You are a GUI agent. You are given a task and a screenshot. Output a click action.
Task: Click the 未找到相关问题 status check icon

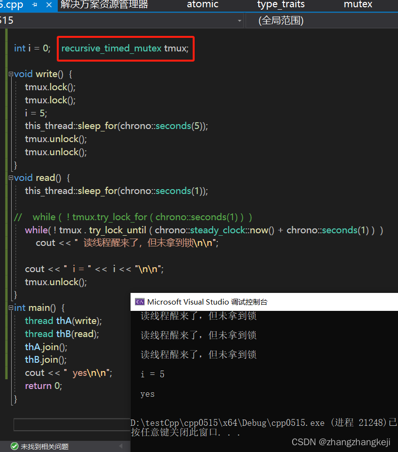(x=15, y=446)
